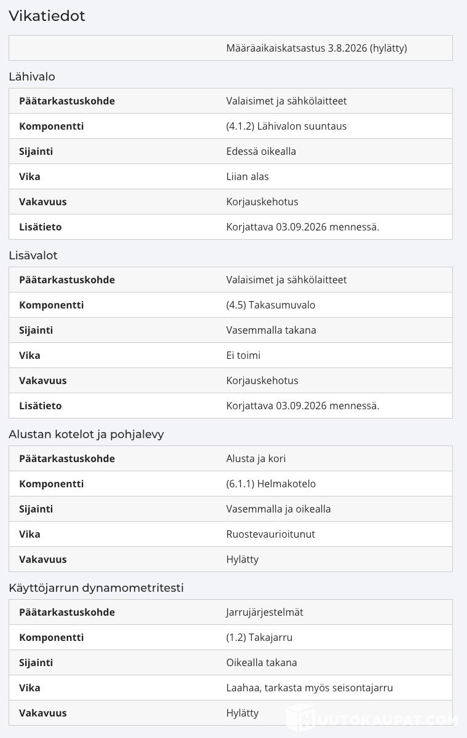Image resolution: width=467 pixels, height=738 pixels.
Task: Select the (4.1.2) Lähivalon suuntaus value
Action: coord(286,126)
